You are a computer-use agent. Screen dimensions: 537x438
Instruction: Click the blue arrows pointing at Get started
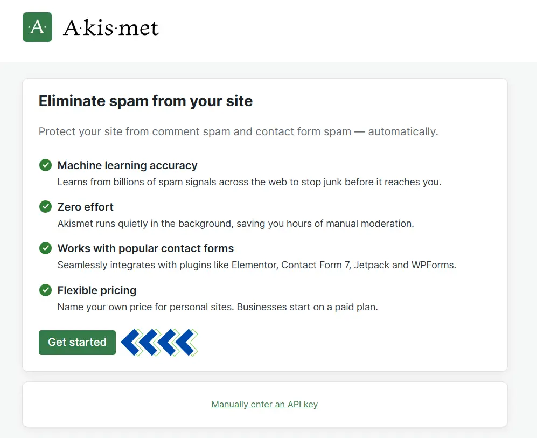pyautogui.click(x=159, y=342)
